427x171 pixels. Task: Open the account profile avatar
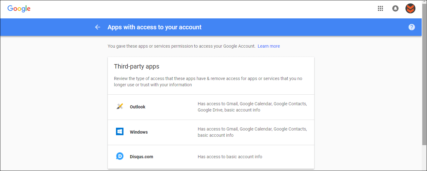point(410,8)
